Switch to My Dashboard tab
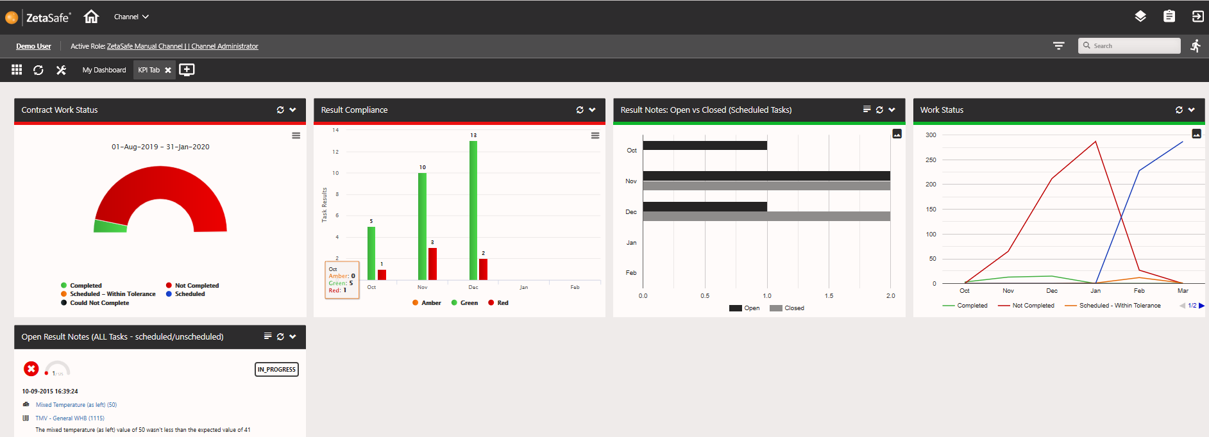 (104, 70)
